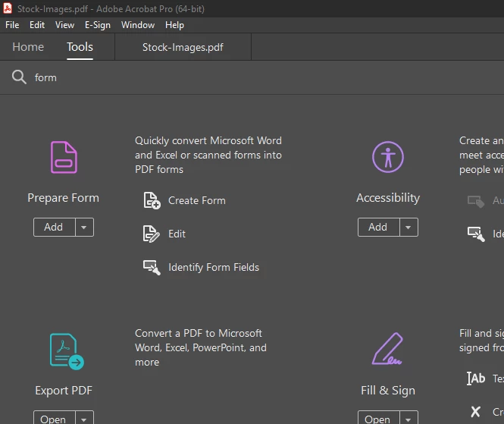Expand the Accessibility Add dropdown arrow
This screenshot has width=504, height=424.
point(409,227)
